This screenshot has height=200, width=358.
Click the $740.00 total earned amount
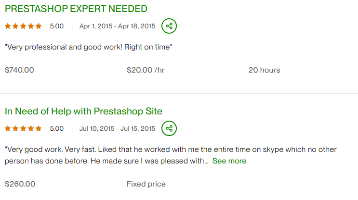19,70
